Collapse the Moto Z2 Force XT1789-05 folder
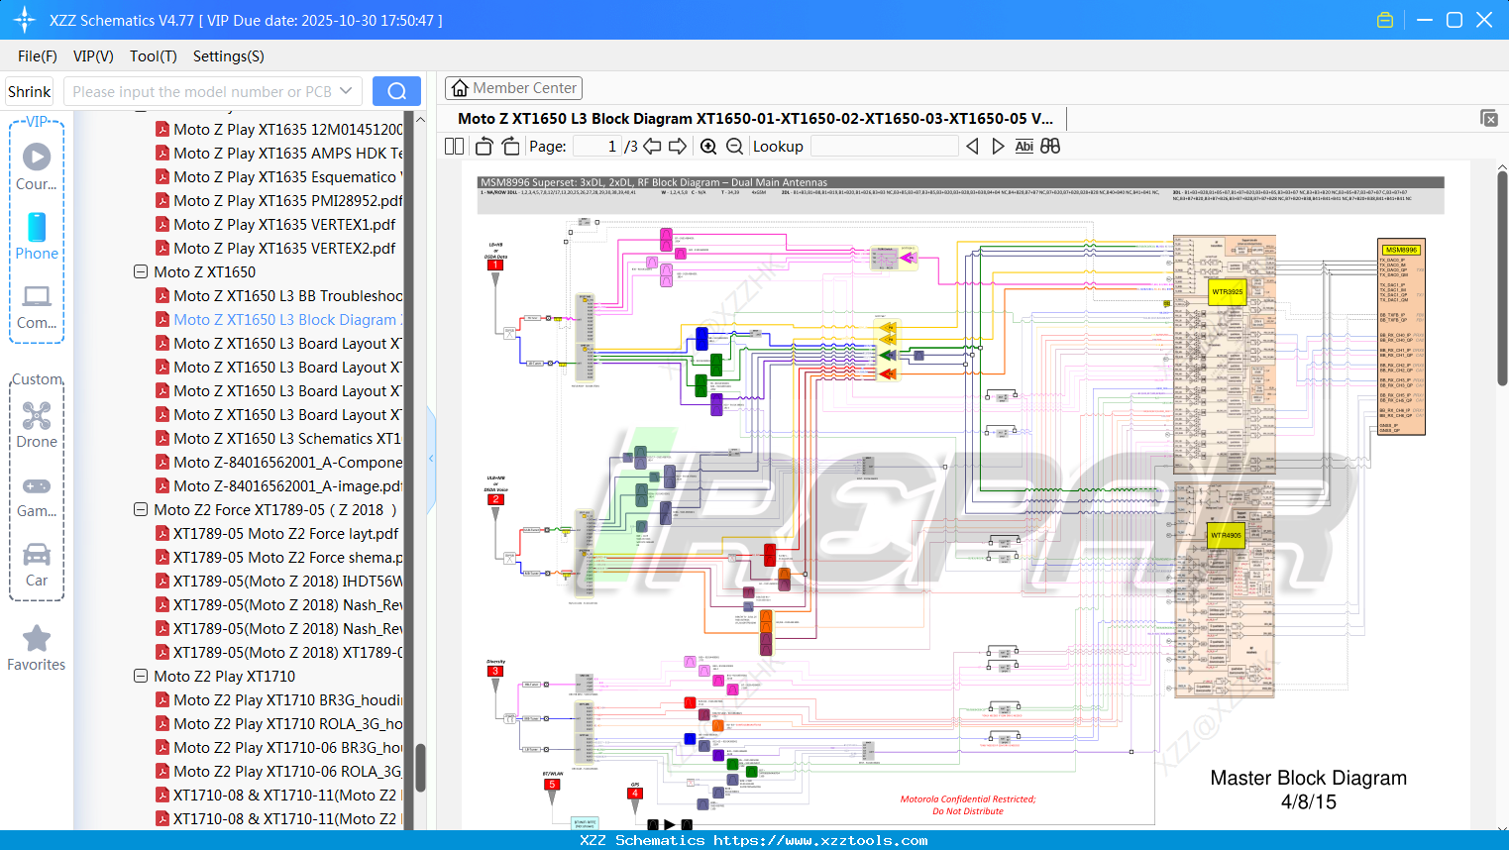1509x850 pixels. point(141,509)
